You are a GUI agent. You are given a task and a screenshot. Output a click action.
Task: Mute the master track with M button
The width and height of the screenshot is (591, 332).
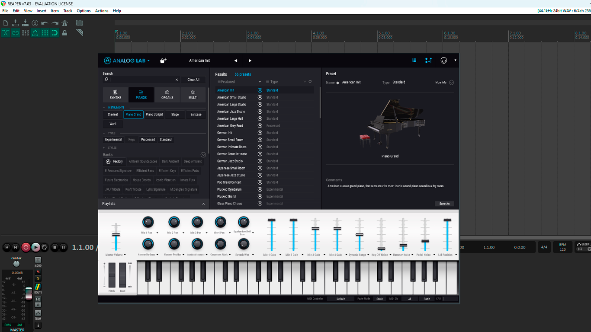(x=38, y=272)
